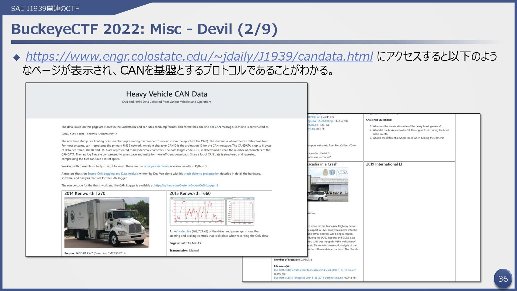517x291 pixels.
Task: Click the 'CAN and J1939 Data Collected' subtitle
Action: (167, 102)
